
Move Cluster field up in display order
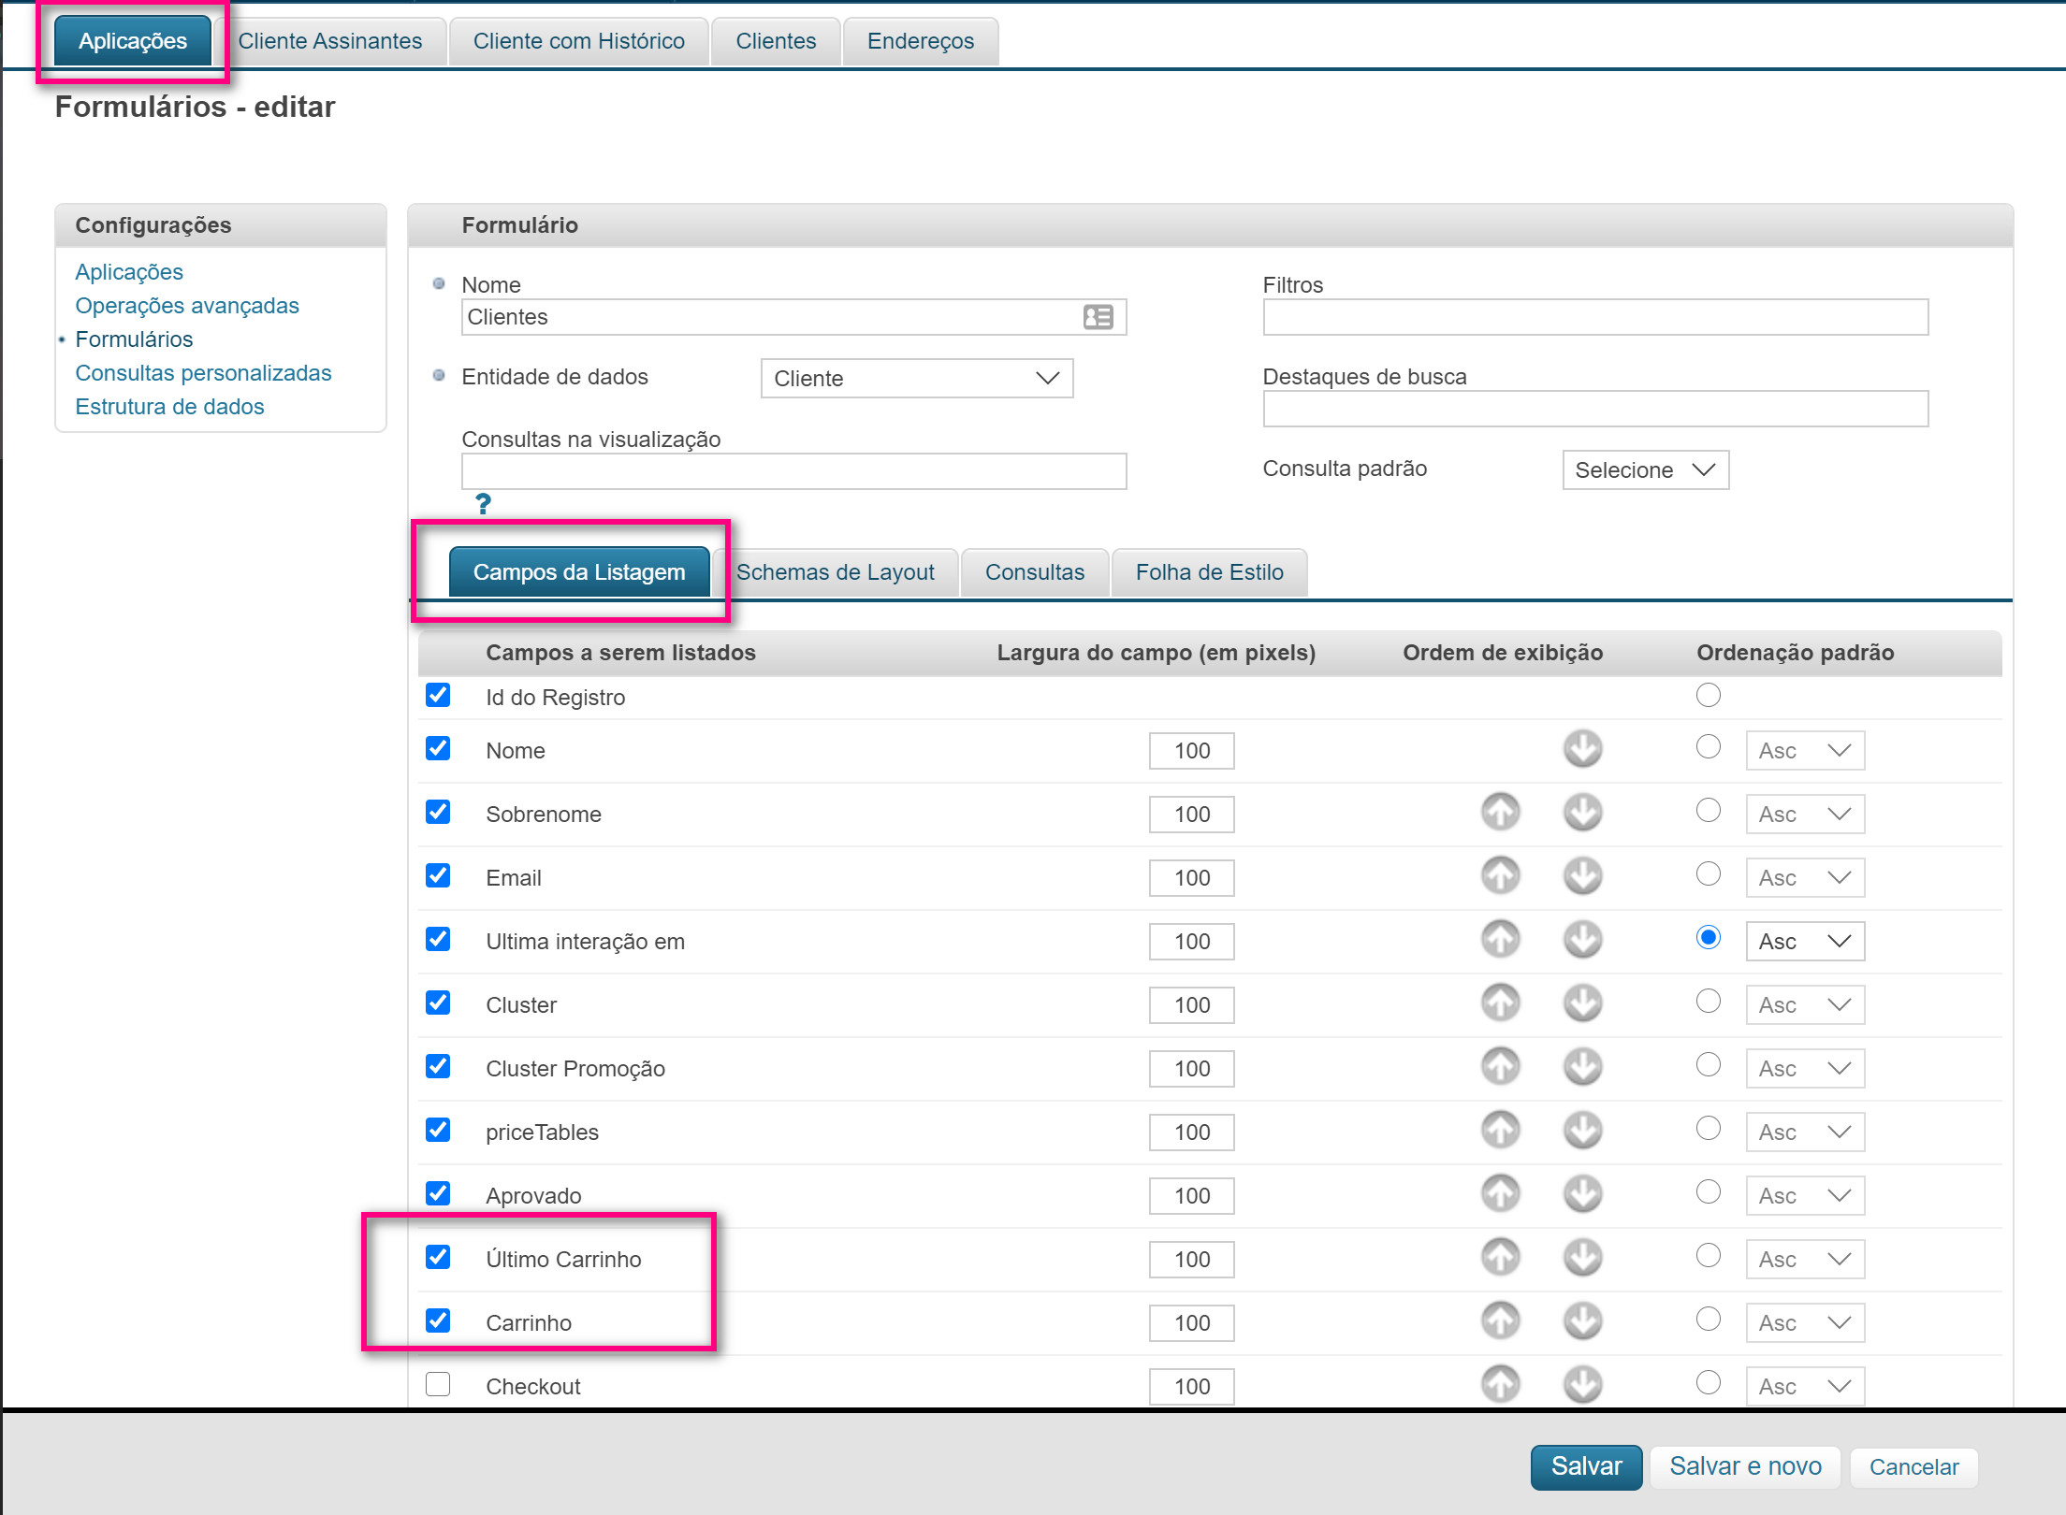tap(1500, 1003)
